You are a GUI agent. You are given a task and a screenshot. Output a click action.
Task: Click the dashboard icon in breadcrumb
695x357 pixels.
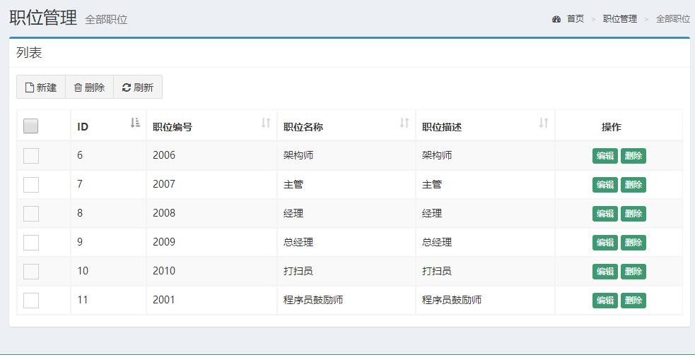point(556,19)
